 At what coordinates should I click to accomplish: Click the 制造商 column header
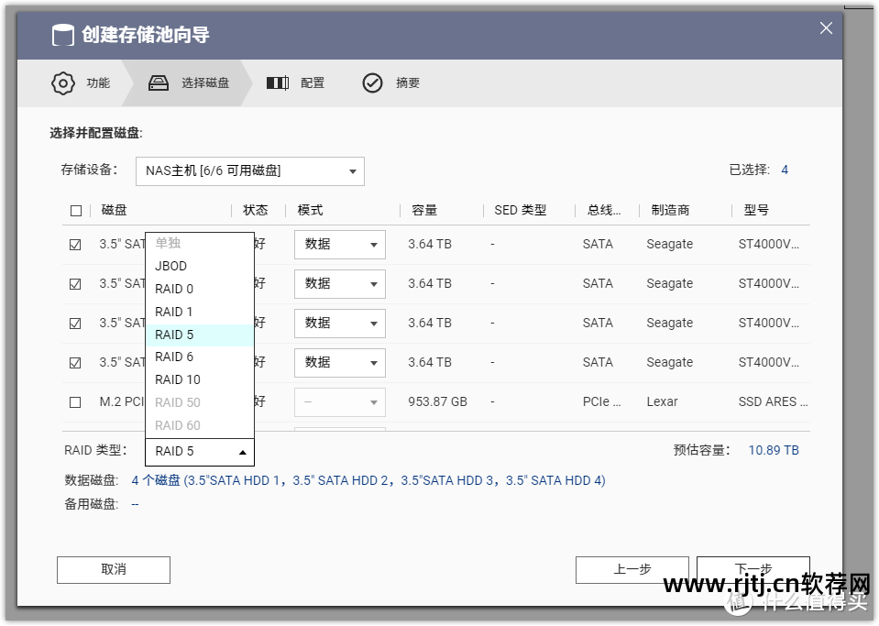point(670,210)
